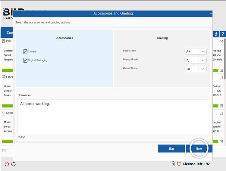Uncheck the Charger accessory checkbox
226x171 pixels.
[x=25, y=51]
